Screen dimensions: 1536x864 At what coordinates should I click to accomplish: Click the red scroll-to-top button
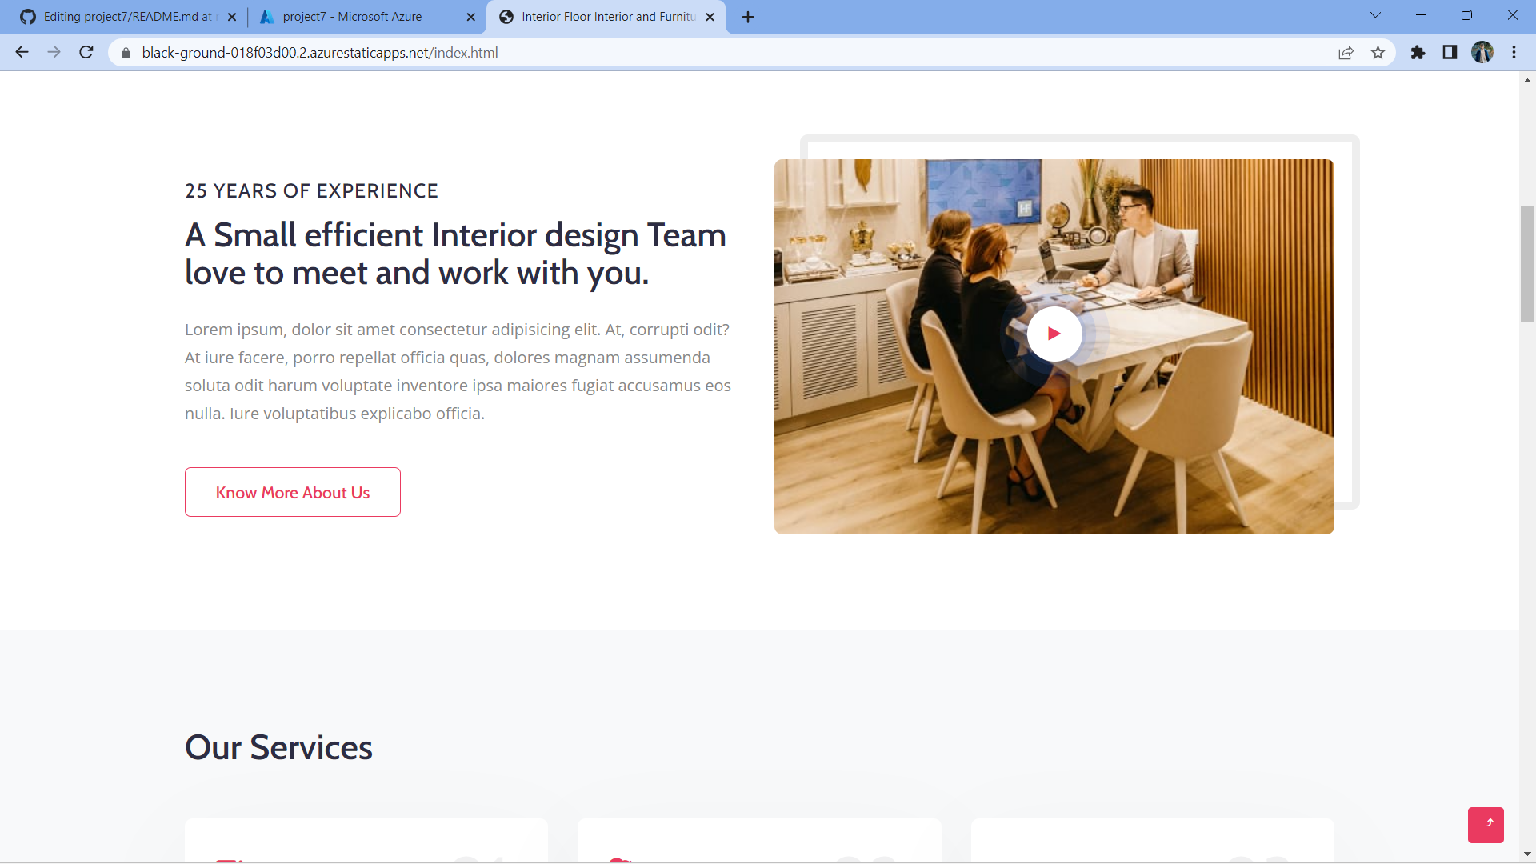pos(1486,825)
